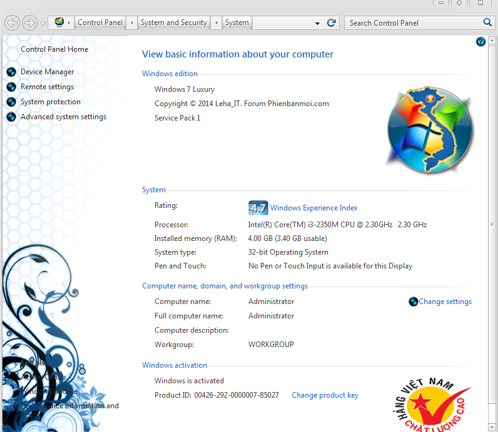Screen dimensions: 498x432
Task: Select the 'Service Pack 1' text
Action: 177,118
